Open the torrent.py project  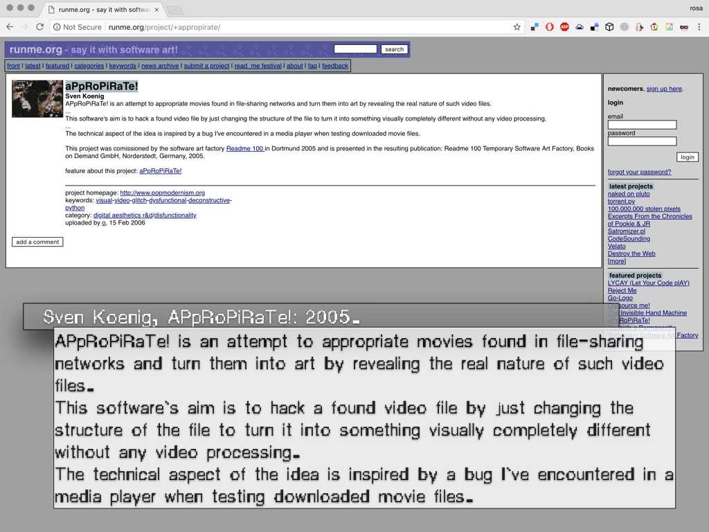pyautogui.click(x=621, y=202)
